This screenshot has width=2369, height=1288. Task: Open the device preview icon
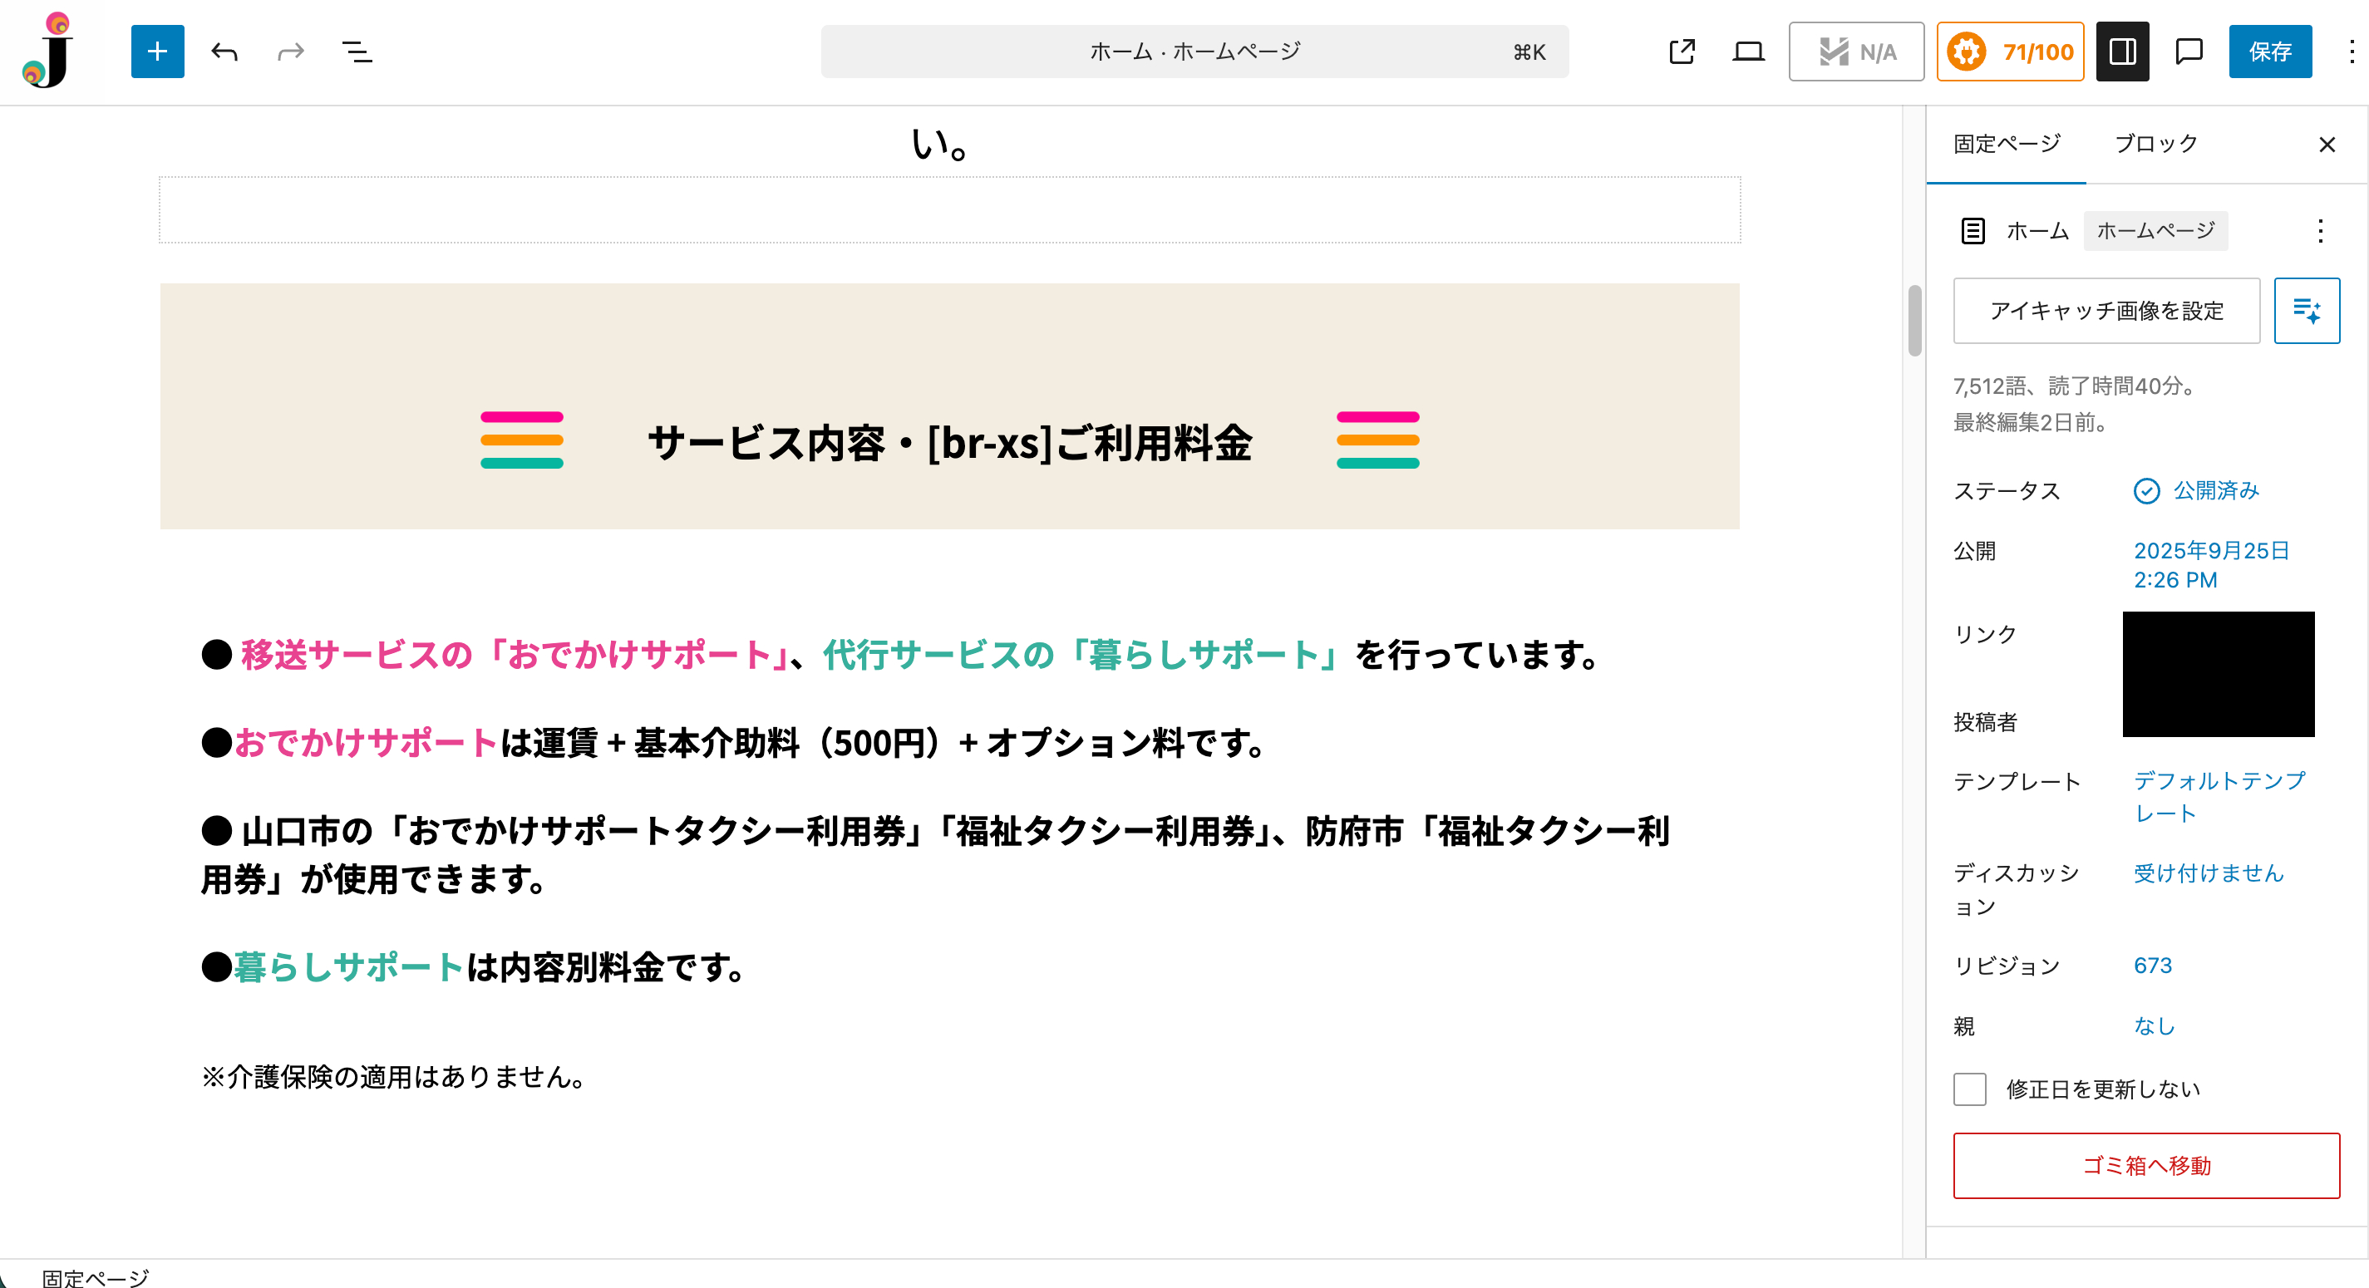click(x=1748, y=52)
